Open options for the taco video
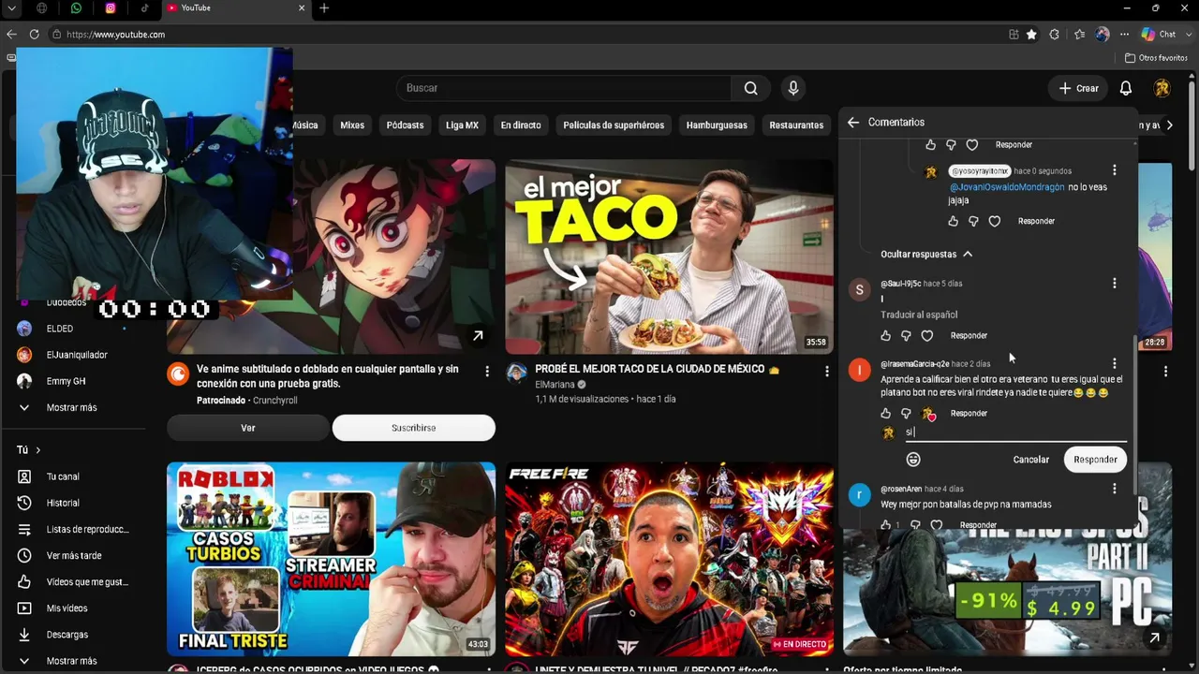Image resolution: width=1199 pixels, height=674 pixels. point(826,372)
